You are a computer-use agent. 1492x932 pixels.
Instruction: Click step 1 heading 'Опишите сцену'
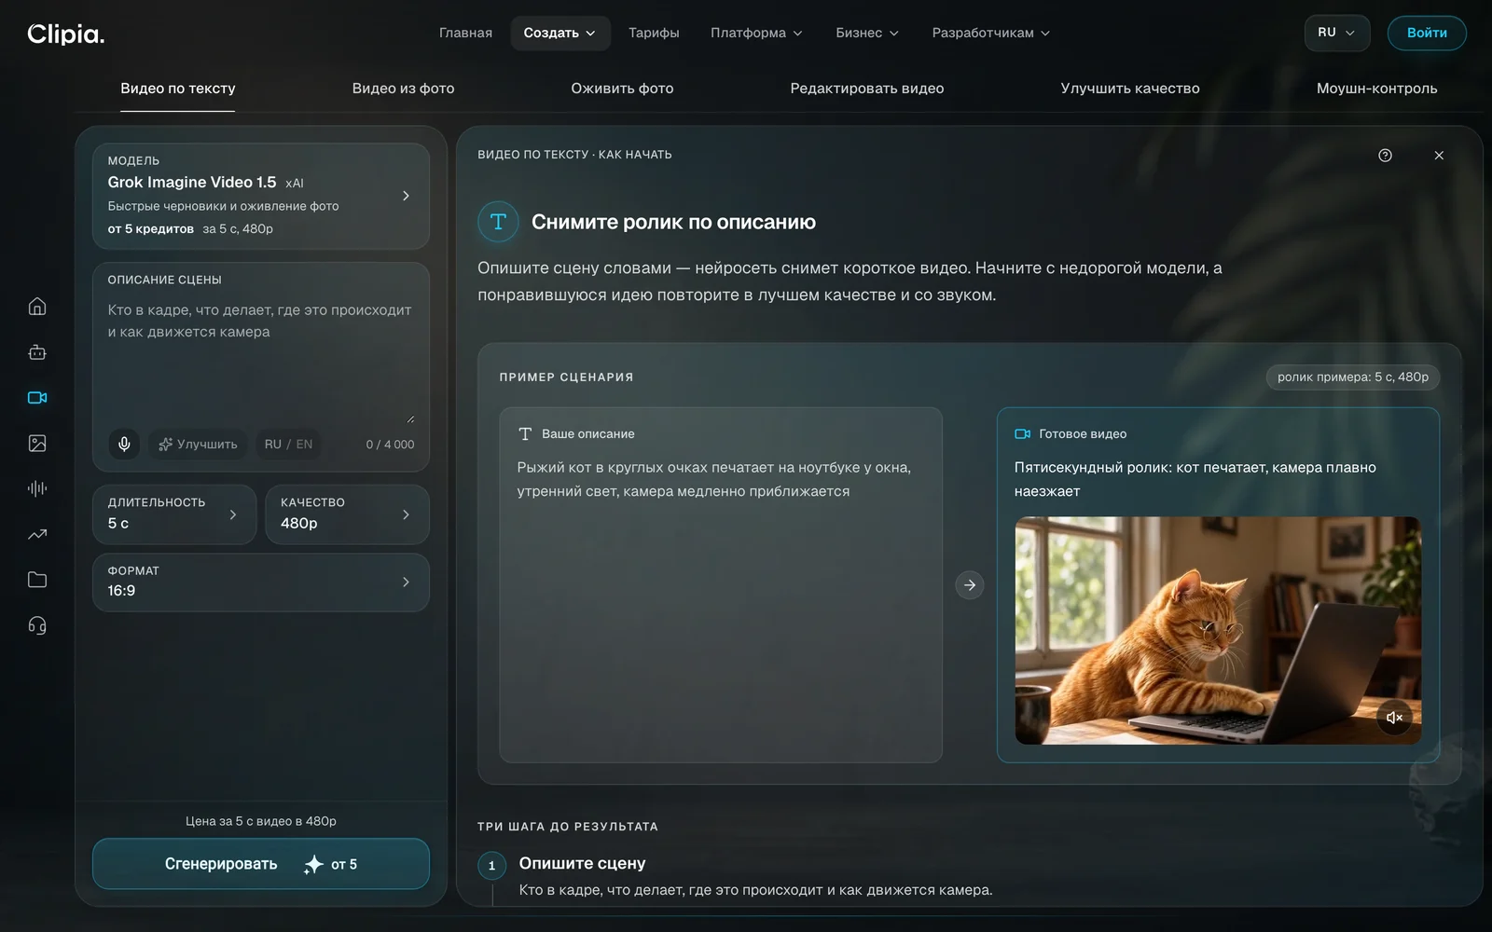tap(582, 864)
